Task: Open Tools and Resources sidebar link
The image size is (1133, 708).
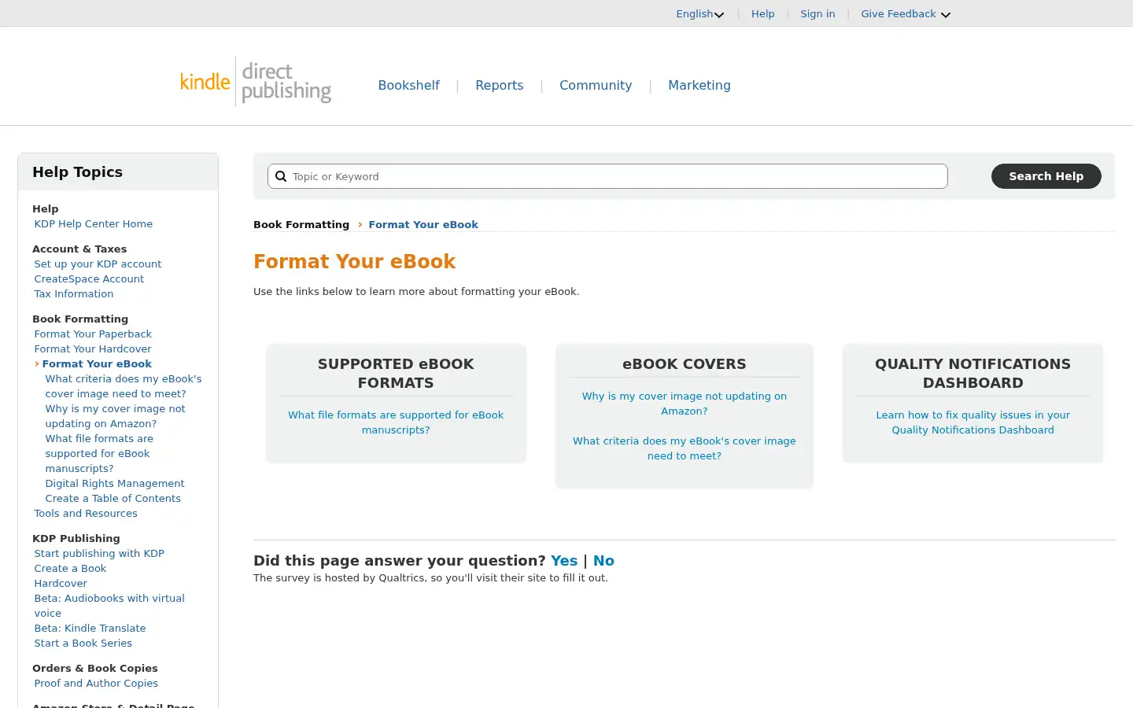Action: tap(85, 513)
